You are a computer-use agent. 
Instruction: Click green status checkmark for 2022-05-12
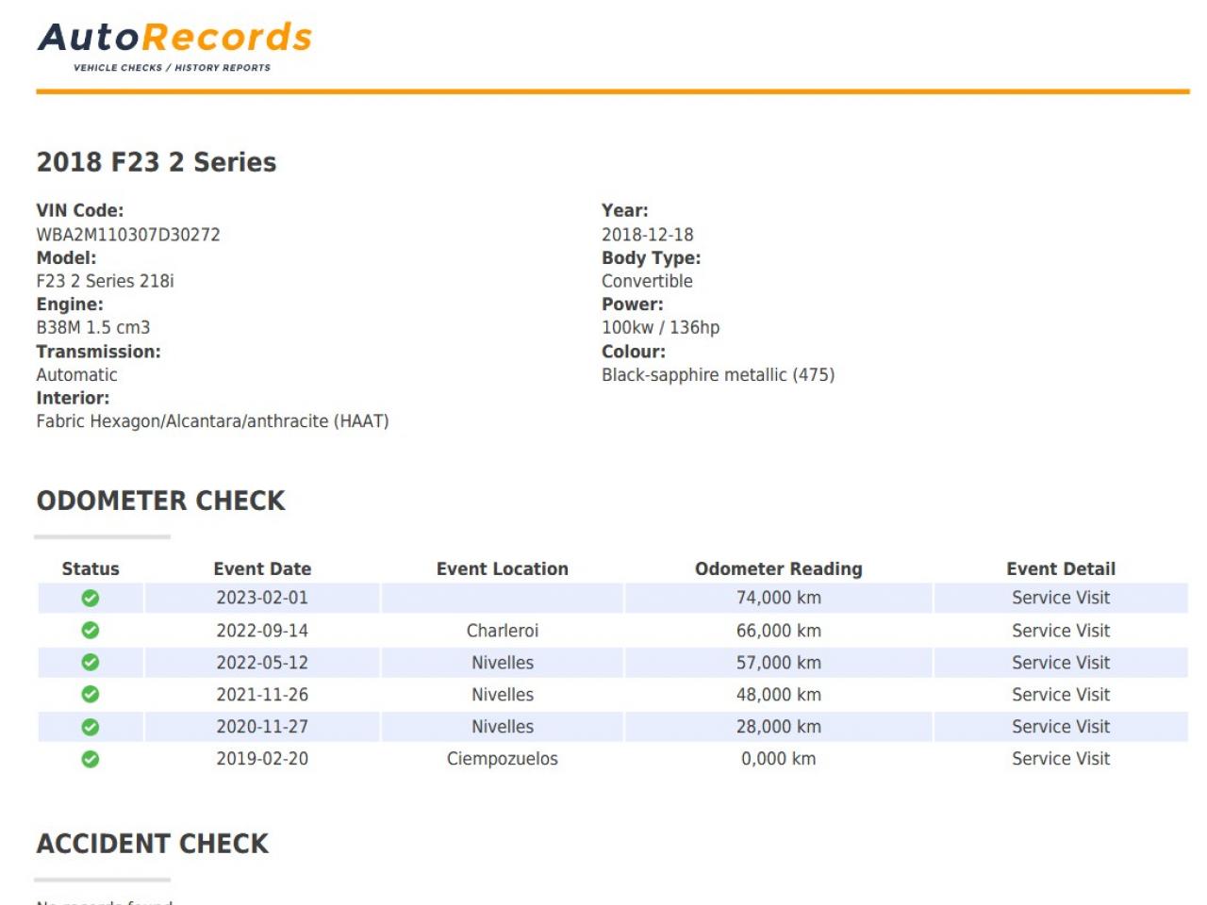[91, 663]
